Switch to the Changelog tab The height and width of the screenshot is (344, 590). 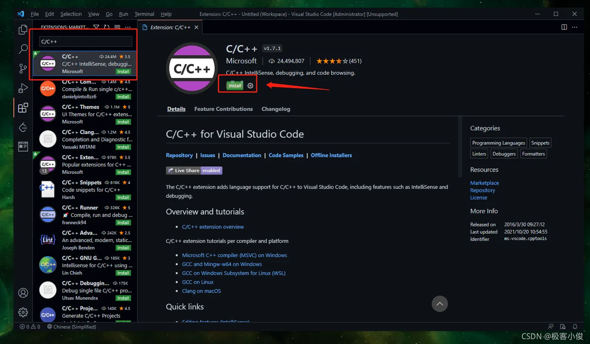tap(276, 109)
